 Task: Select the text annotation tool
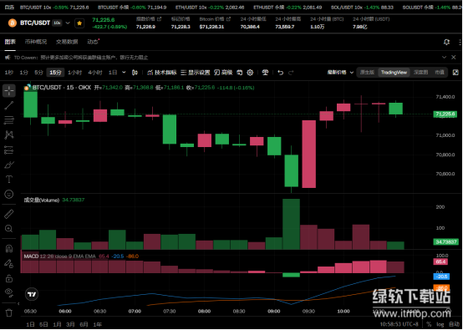9,179
